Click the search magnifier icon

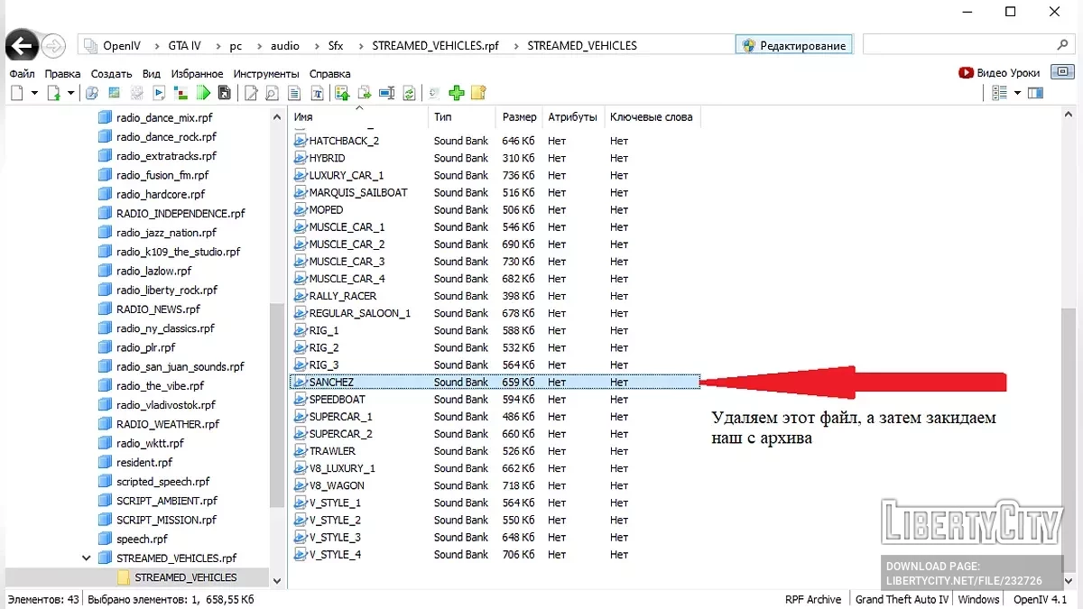tap(1062, 45)
